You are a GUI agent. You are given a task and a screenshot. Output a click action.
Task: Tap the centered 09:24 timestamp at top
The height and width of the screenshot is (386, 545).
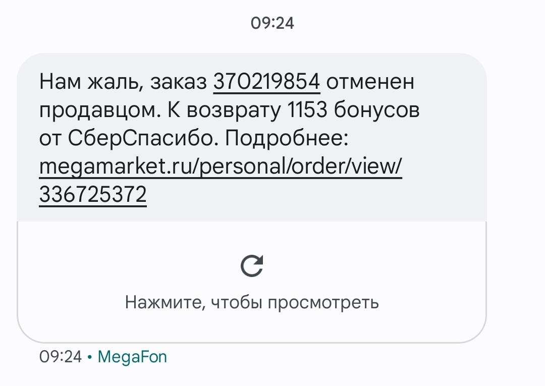272,23
